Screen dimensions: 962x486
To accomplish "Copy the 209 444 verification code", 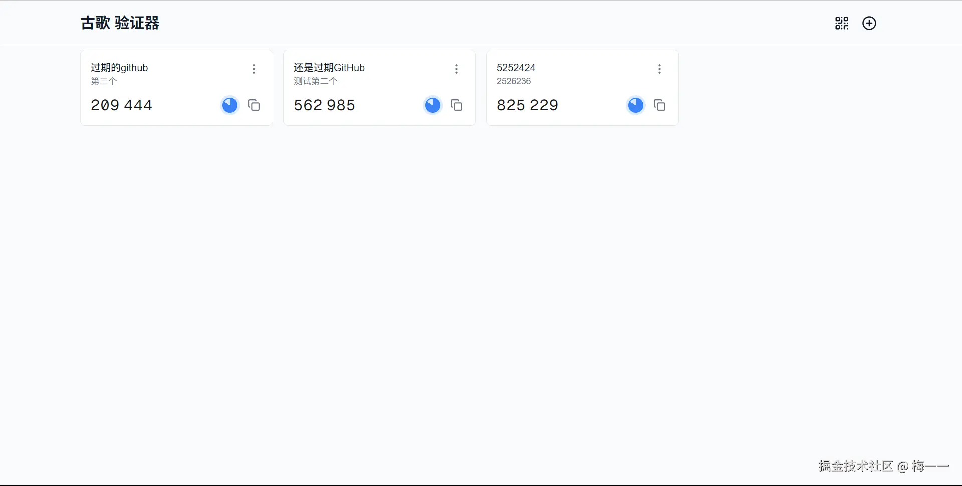I will pos(254,105).
